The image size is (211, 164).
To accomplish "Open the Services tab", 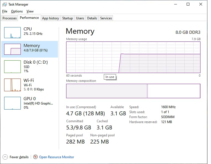I will tap(106, 18).
